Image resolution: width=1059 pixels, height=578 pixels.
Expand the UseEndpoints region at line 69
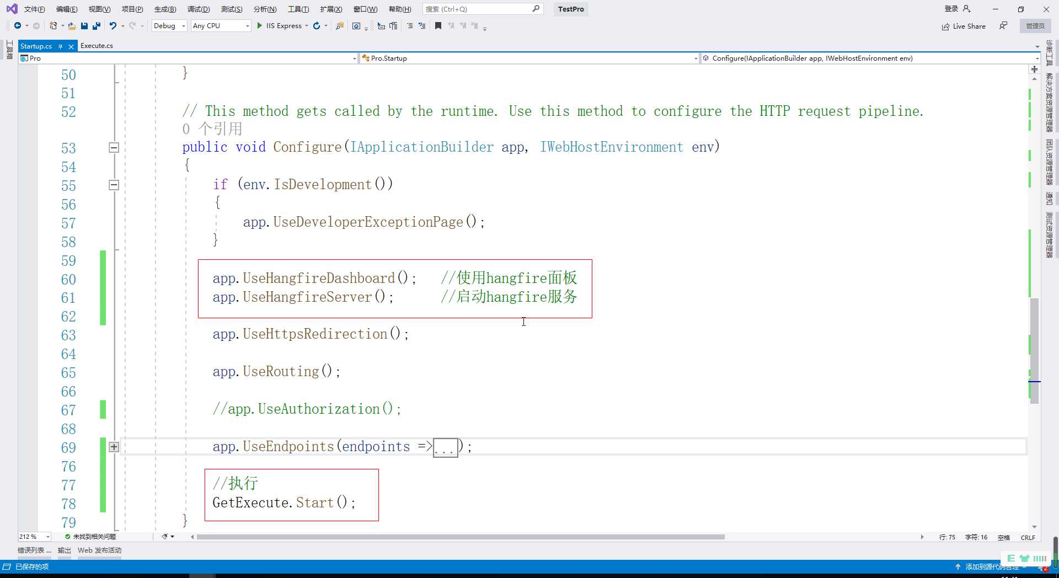click(114, 447)
